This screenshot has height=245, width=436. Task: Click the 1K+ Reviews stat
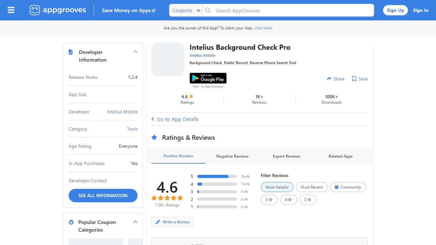coord(259,99)
